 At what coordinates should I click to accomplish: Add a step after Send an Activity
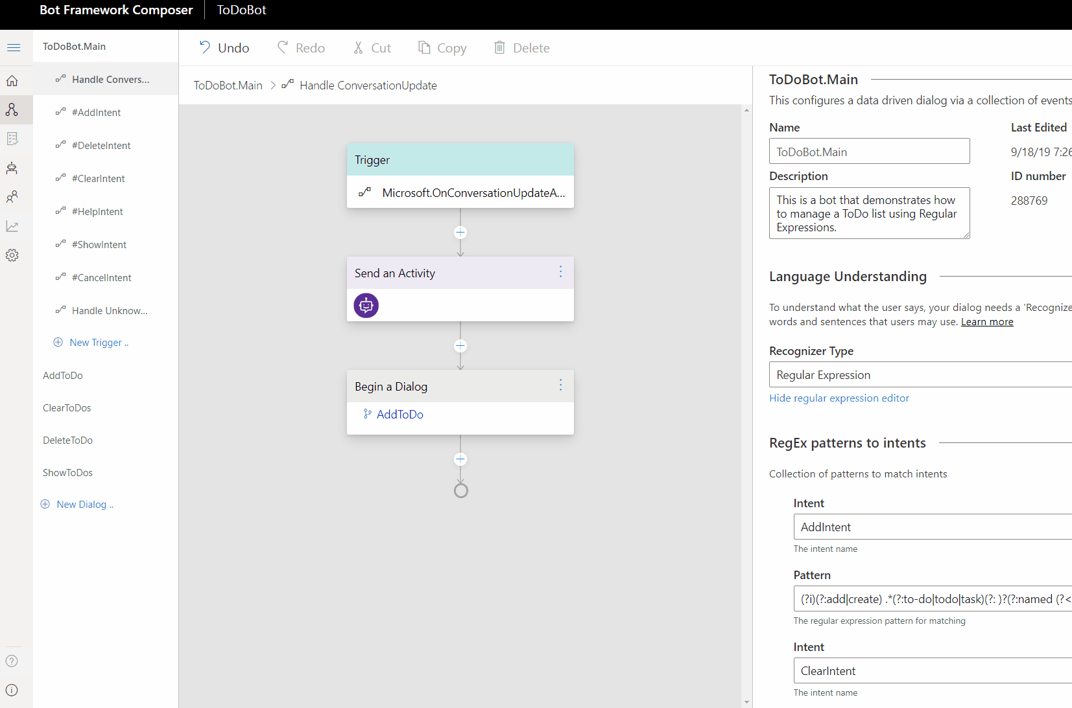pyautogui.click(x=460, y=346)
